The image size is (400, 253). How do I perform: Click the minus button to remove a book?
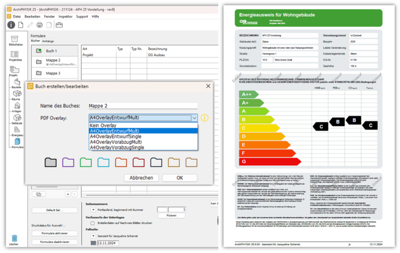[74, 194]
